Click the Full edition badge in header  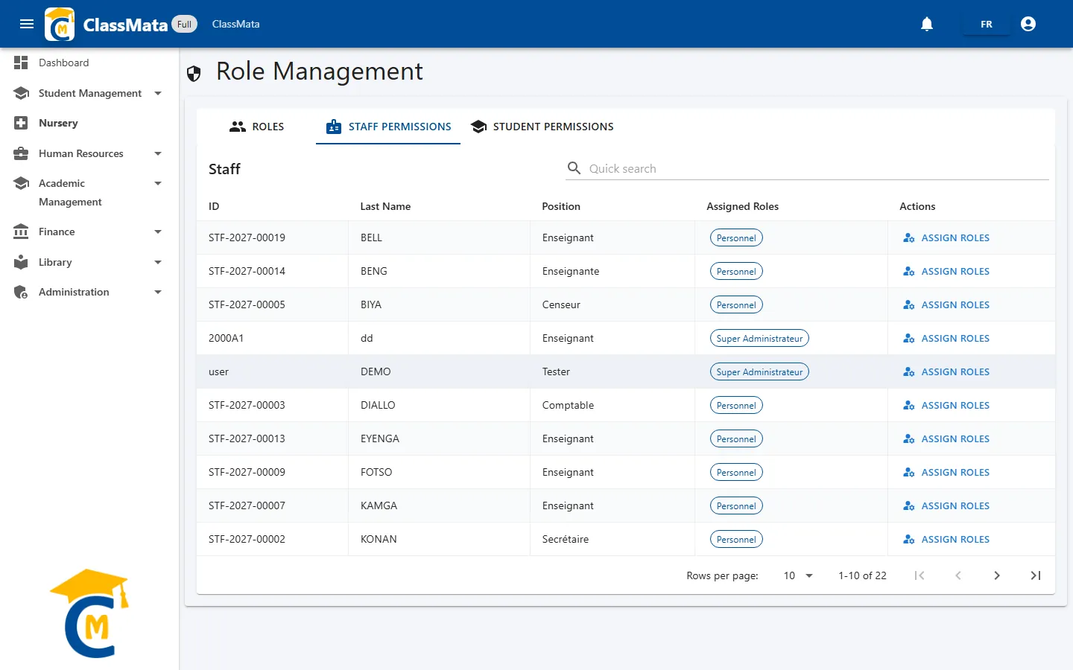(185, 24)
